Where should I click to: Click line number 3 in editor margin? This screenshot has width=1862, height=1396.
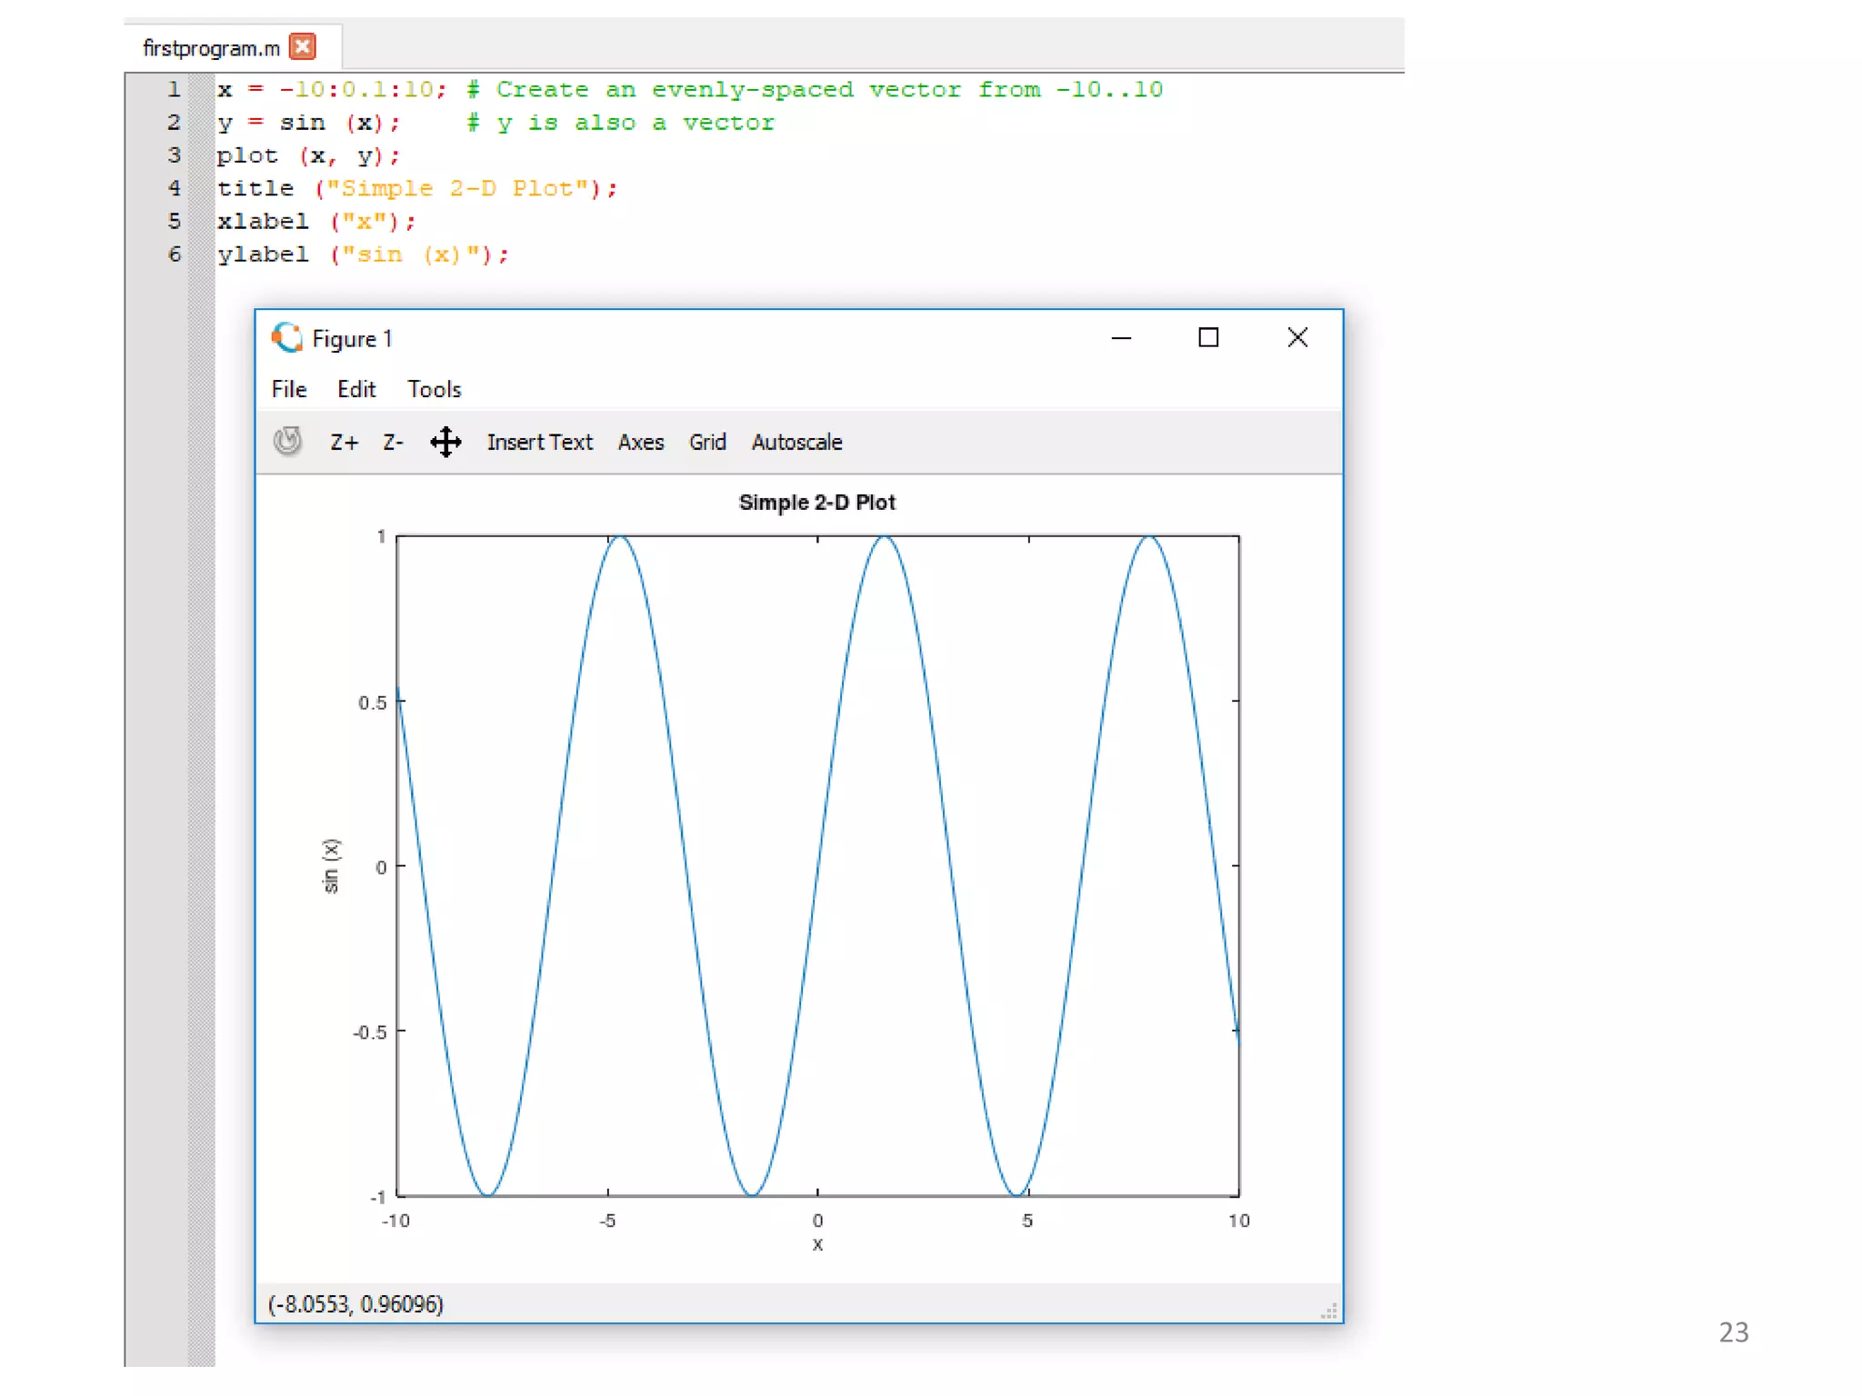174,155
